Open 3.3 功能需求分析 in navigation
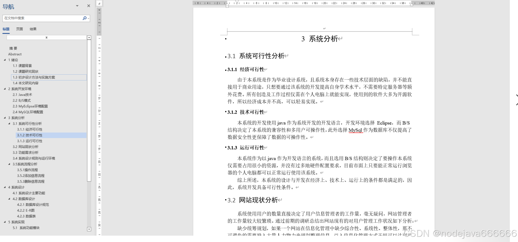 tap(26, 153)
